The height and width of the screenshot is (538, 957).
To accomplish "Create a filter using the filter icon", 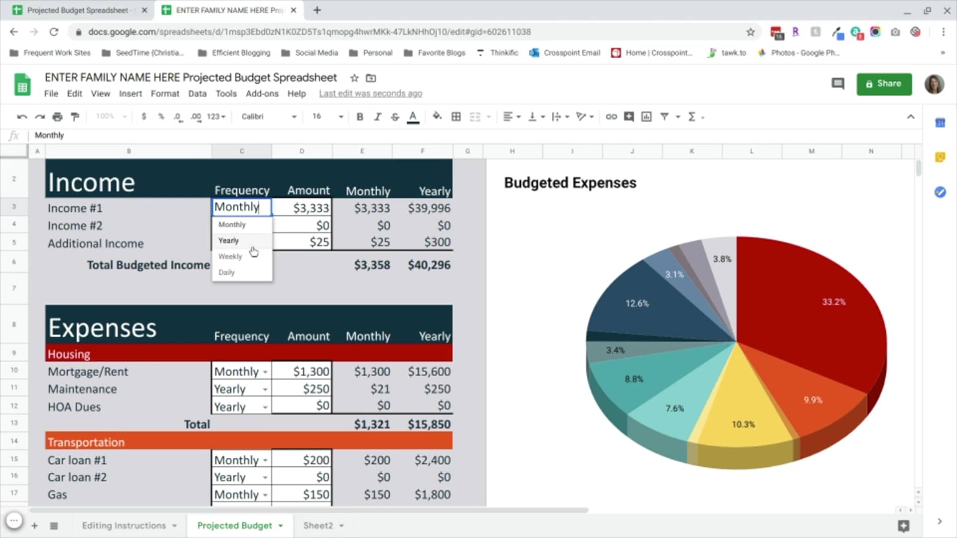I will pyautogui.click(x=665, y=117).
